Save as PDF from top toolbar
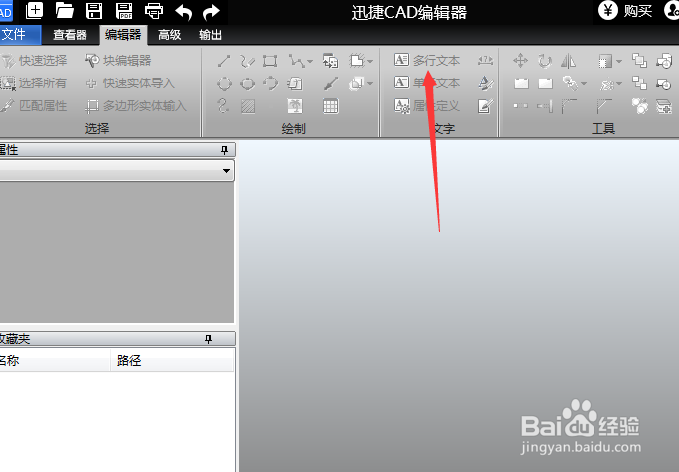The image size is (679, 472). [x=124, y=10]
